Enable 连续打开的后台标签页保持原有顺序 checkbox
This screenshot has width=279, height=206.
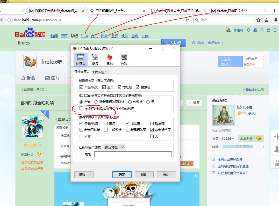[x=81, y=109]
